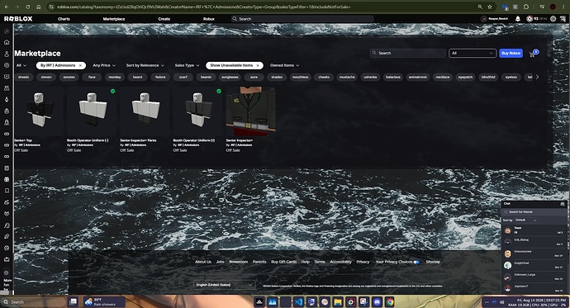Select the 'sunglasses' tag chip
570x308 pixels.
[230, 77]
